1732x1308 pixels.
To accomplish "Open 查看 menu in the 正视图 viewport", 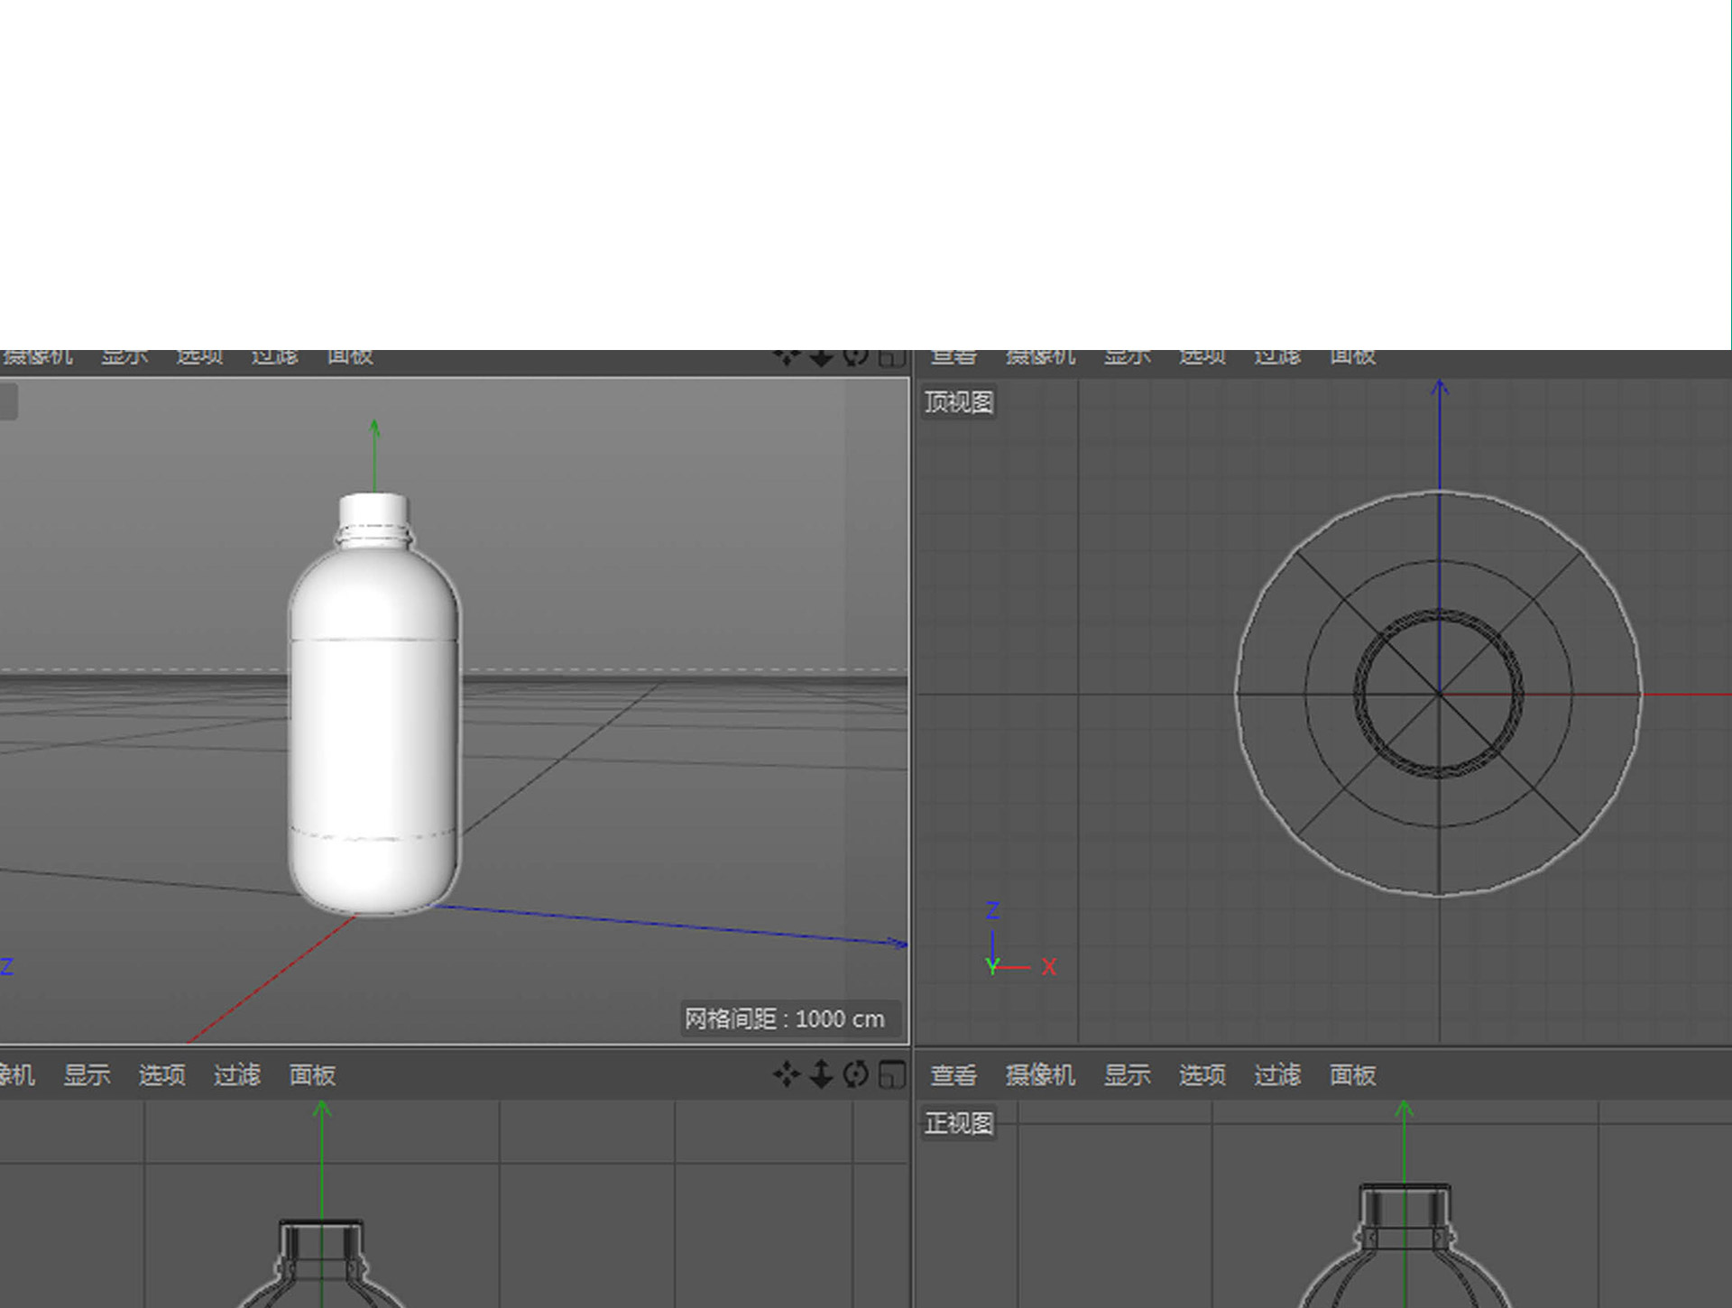I will click(x=954, y=1075).
